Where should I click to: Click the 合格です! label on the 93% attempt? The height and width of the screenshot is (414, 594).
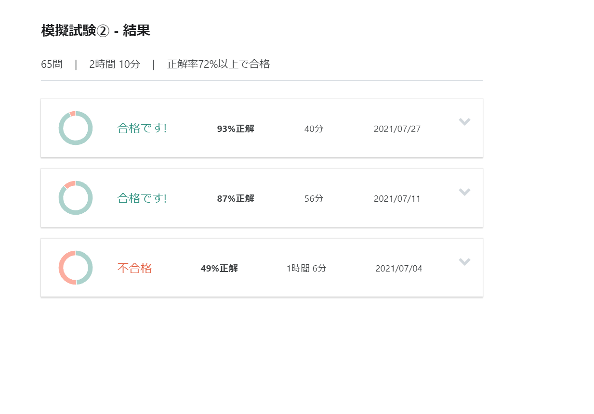pos(142,129)
